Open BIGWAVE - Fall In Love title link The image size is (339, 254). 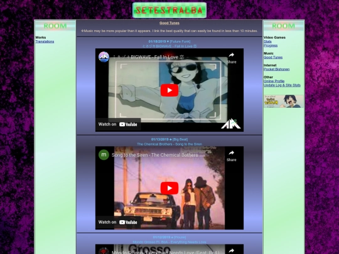[169, 46]
